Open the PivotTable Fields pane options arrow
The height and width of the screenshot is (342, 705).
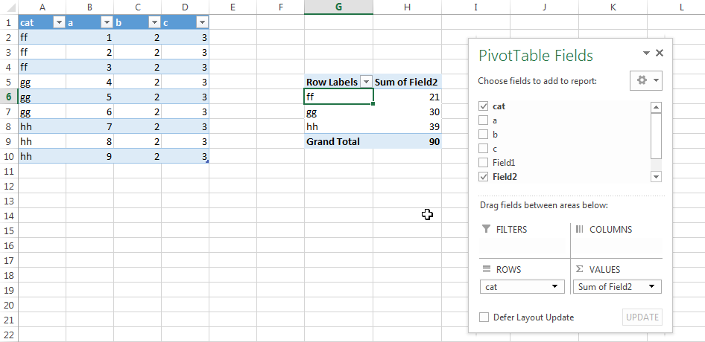click(x=647, y=53)
